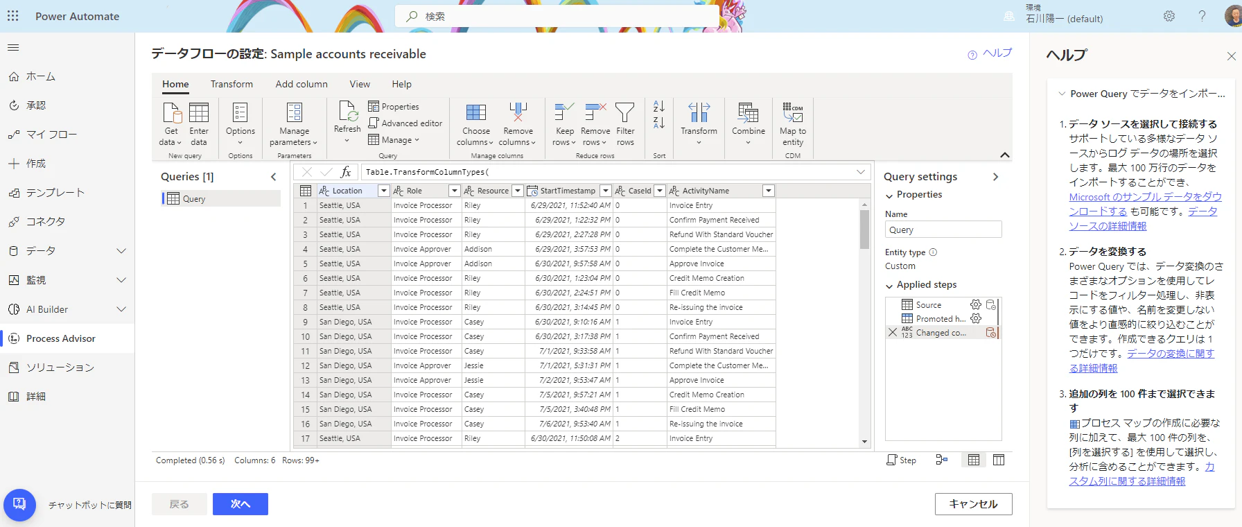Switch to data view in status bar

pyautogui.click(x=974, y=460)
